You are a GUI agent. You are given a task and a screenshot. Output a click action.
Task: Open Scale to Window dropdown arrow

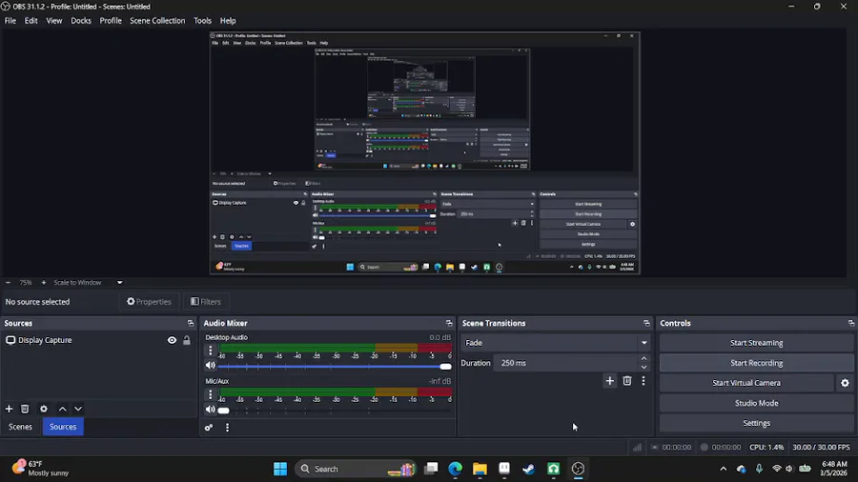point(119,283)
